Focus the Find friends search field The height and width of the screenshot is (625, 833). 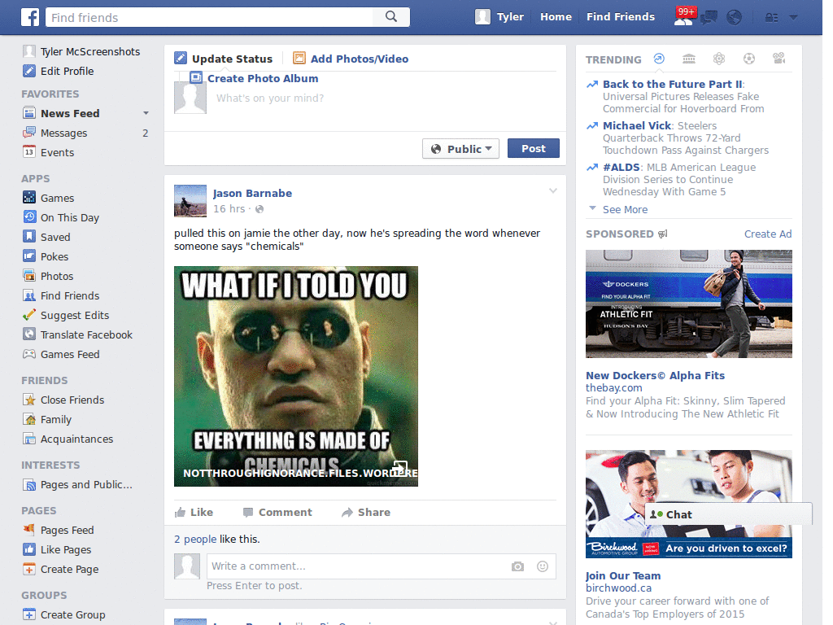click(209, 17)
